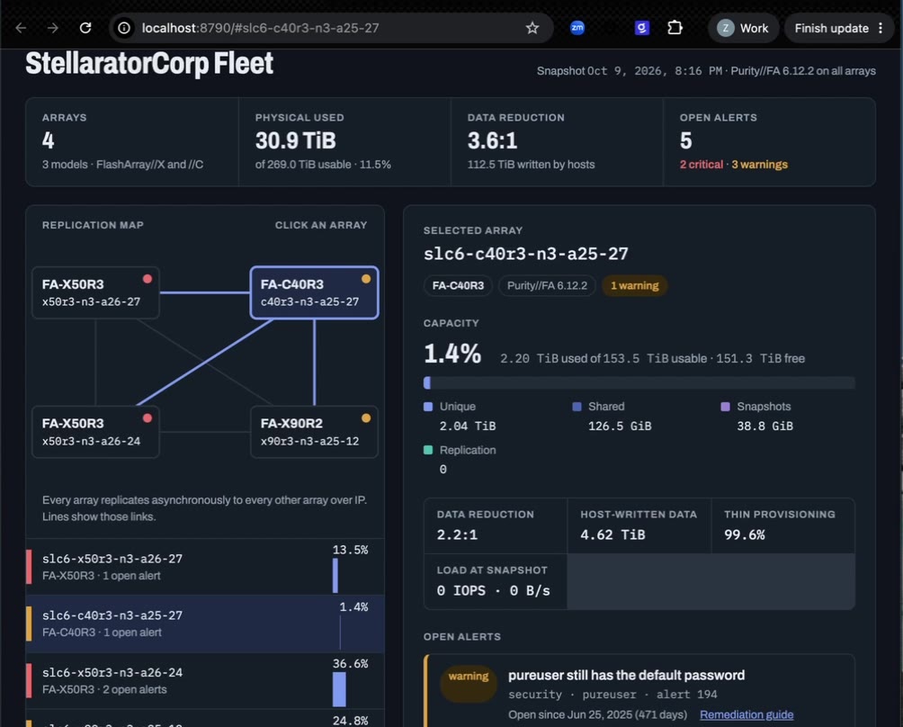This screenshot has height=727, width=903.
Task: Click amber status dot on x90r3-n3-a25-12 node
Action: point(366,418)
